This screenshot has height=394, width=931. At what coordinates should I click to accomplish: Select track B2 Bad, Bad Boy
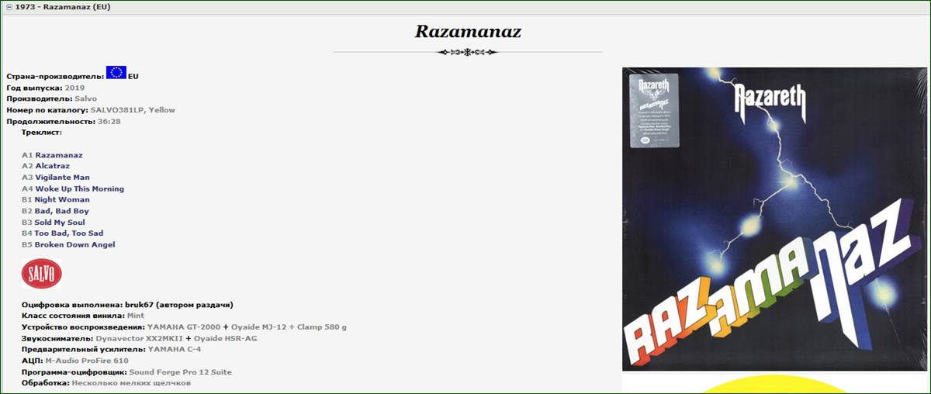point(55,211)
